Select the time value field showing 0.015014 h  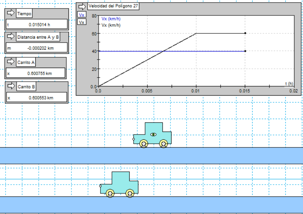pyautogui.click(x=36, y=24)
